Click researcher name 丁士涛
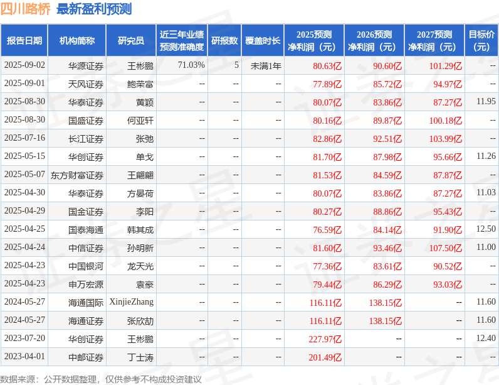This screenshot has width=499, height=385. pos(140,357)
